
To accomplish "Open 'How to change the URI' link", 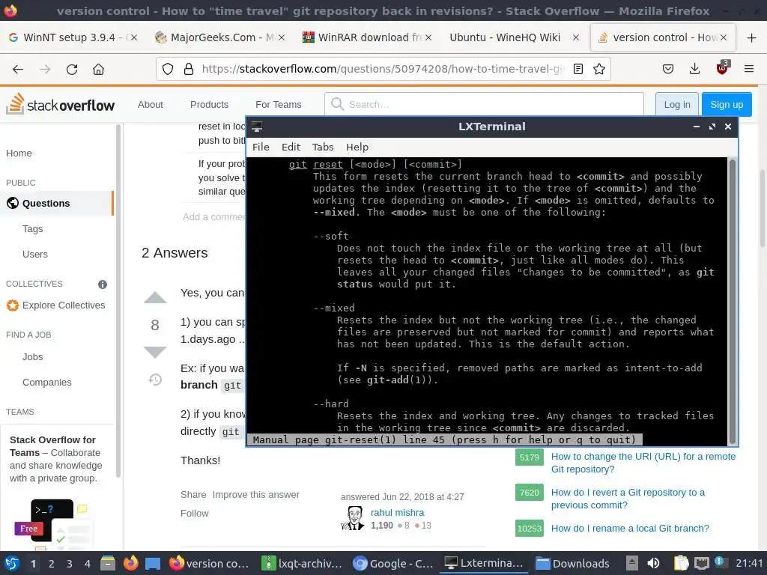I will pos(643,463).
